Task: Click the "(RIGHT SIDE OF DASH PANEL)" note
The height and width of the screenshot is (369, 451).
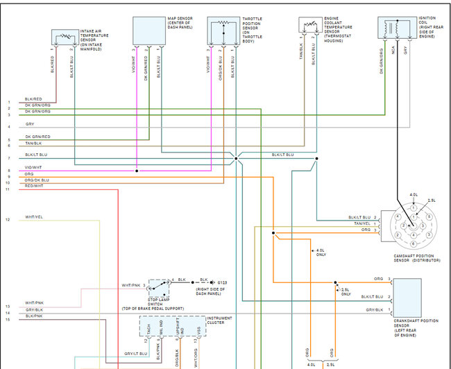Action: click(x=210, y=291)
